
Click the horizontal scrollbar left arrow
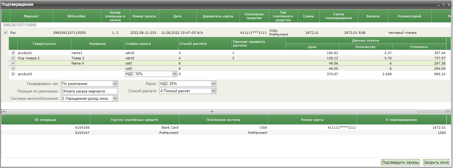point(4,112)
